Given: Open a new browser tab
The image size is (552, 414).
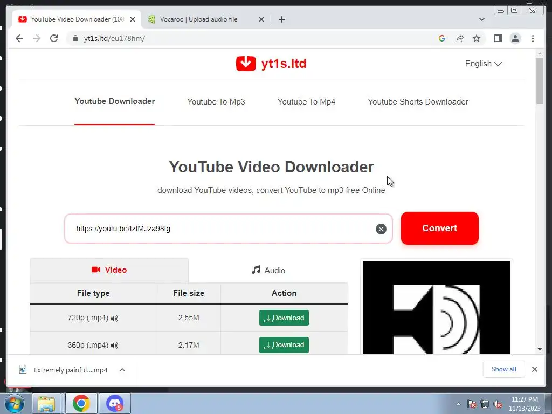Looking at the screenshot, I should 281,19.
